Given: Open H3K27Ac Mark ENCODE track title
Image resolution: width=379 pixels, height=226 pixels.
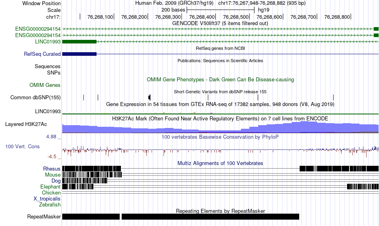Looking at the screenshot, I should (220, 118).
